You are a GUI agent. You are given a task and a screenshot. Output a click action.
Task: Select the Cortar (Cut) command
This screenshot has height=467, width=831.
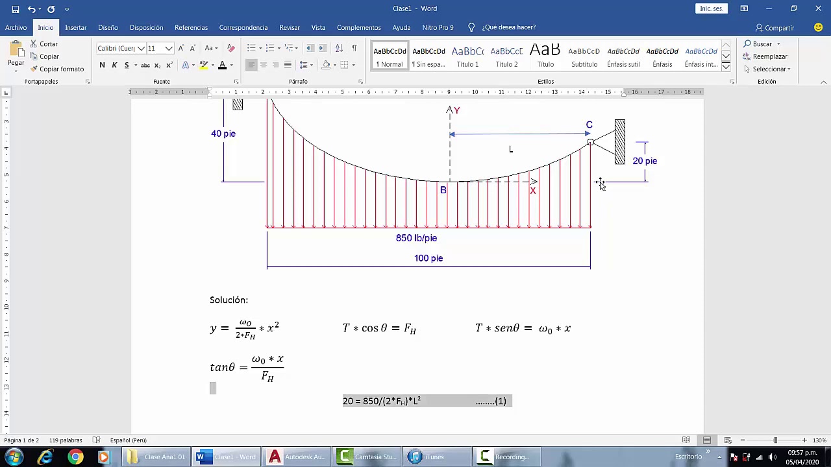pyautogui.click(x=43, y=44)
